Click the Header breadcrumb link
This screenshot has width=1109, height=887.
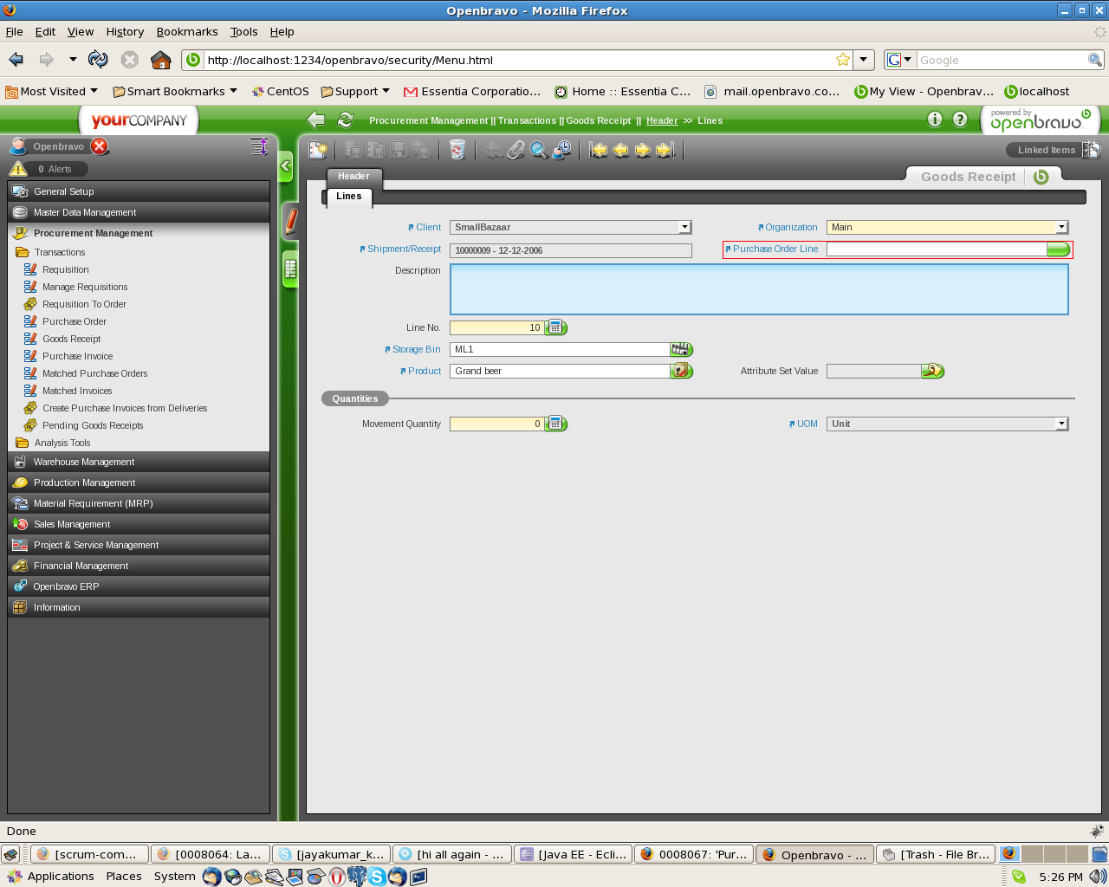[662, 120]
